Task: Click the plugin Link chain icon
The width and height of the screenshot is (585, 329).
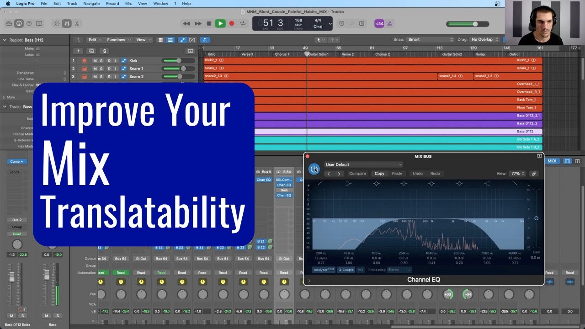Action: (x=533, y=174)
